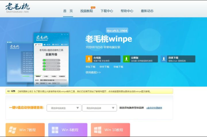The width and height of the screenshot is (207, 137).
Task: Open the 帮助中心 navigation item
Action: click(127, 11)
